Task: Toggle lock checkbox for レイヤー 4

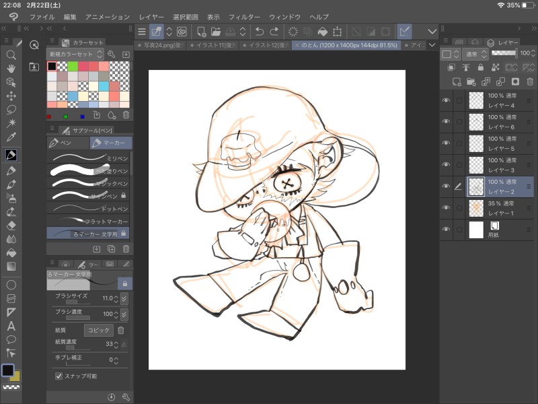Action: pyautogui.click(x=459, y=100)
